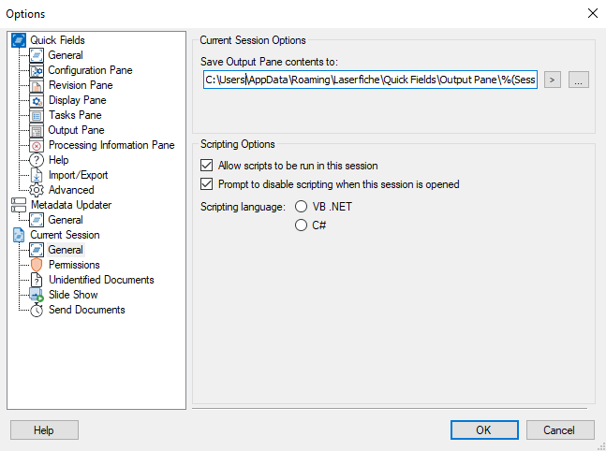Select Processing Information Pane entry

[x=111, y=145]
